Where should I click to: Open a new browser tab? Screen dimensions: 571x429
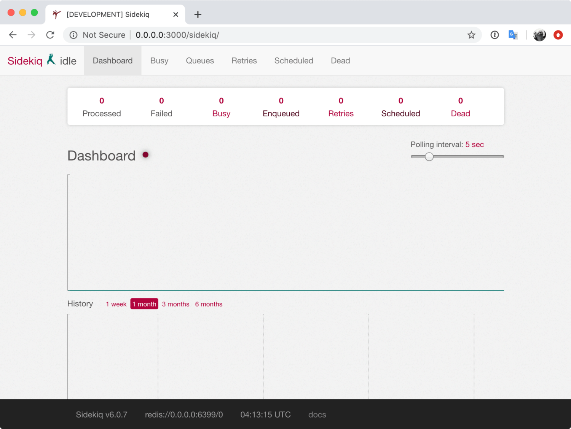click(198, 14)
